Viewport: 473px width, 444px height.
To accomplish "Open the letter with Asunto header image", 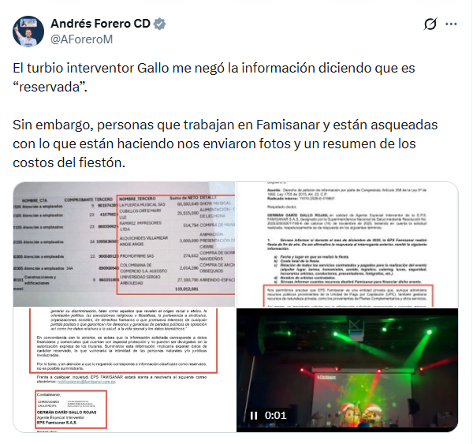I will (347, 244).
